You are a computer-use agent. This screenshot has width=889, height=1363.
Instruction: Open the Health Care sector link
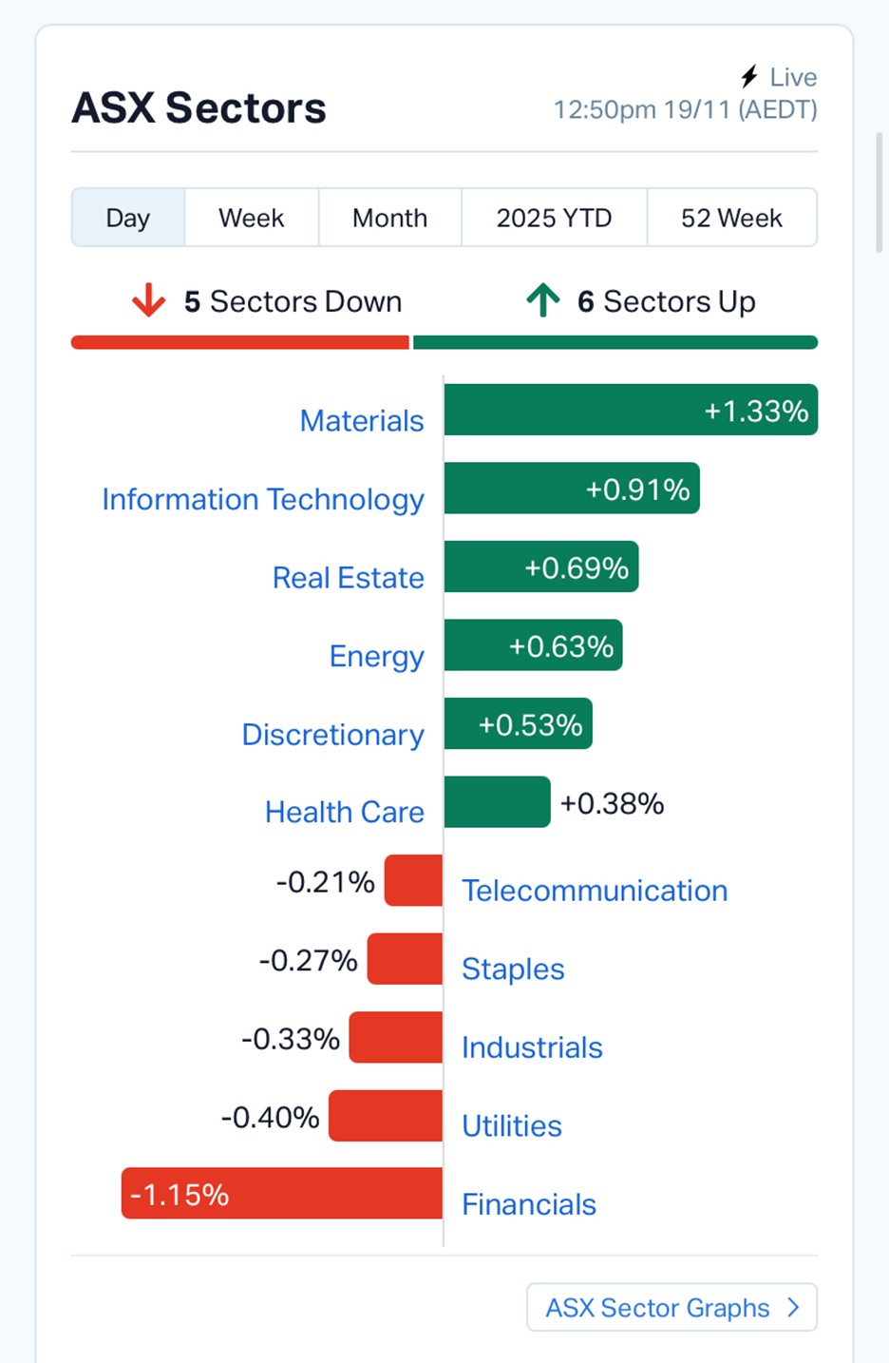(x=344, y=812)
